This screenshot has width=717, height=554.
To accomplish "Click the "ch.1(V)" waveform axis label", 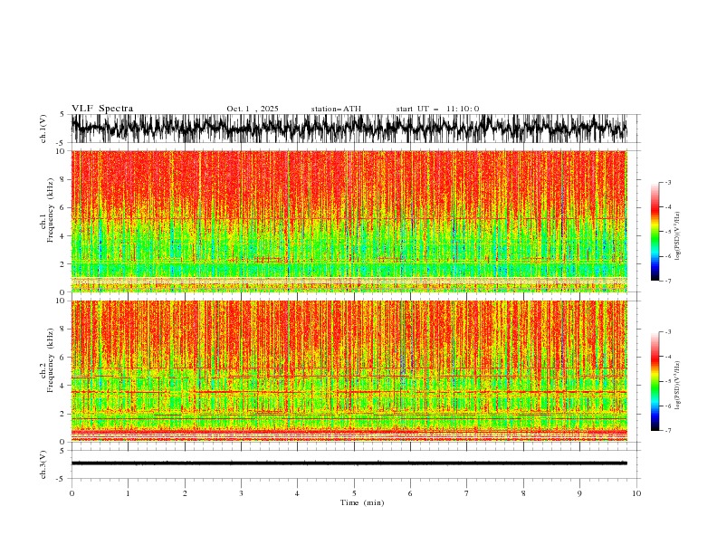I will click(x=43, y=129).
